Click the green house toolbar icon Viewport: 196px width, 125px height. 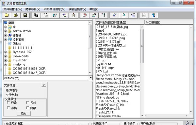94,15
